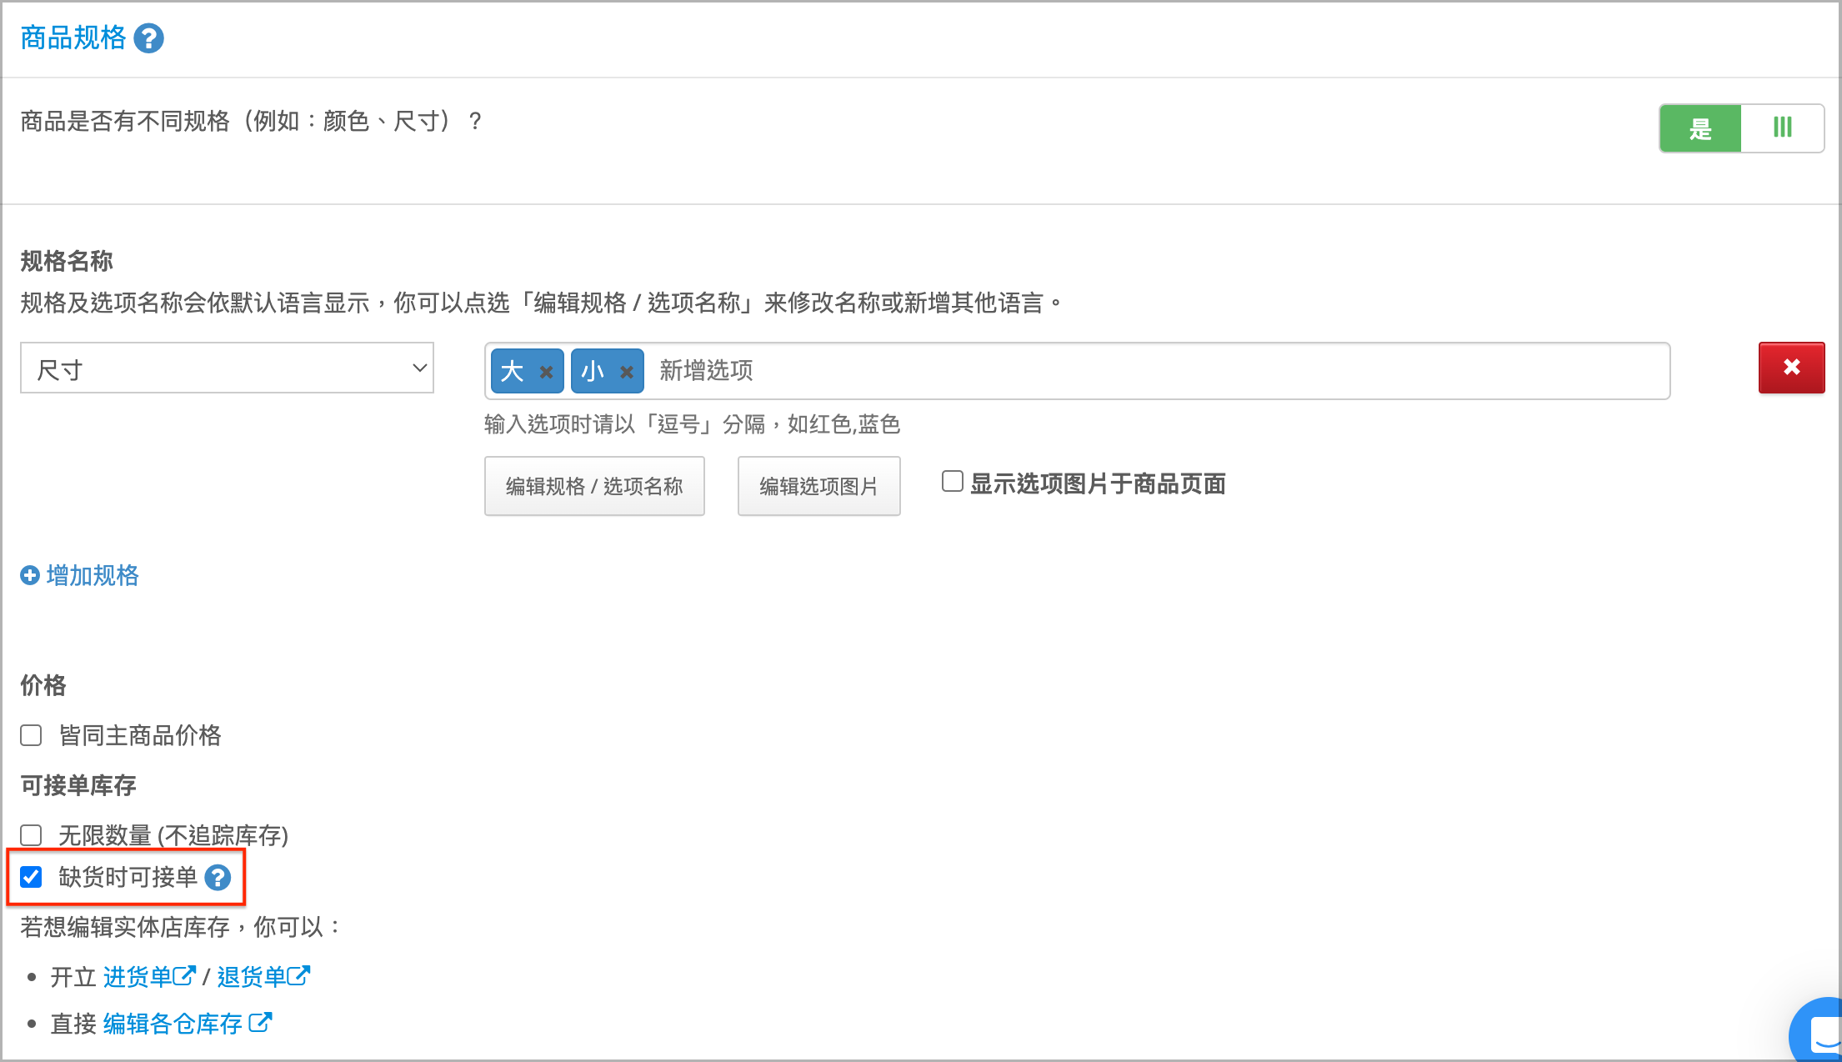Delete specification row with red X button

coord(1792,368)
